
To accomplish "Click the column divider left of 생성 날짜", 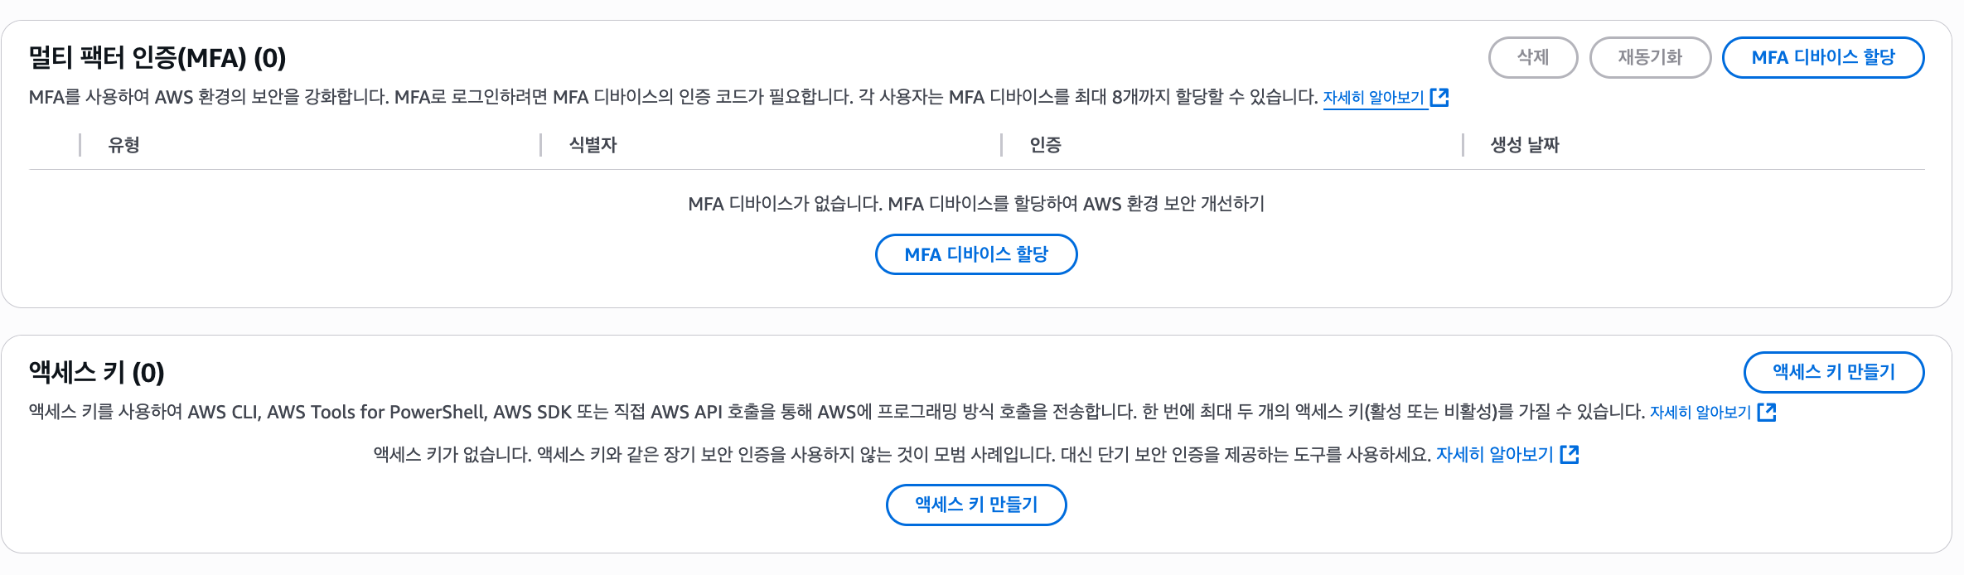I will point(1463,145).
